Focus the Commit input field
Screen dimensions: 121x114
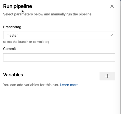pyautogui.click(x=59, y=57)
